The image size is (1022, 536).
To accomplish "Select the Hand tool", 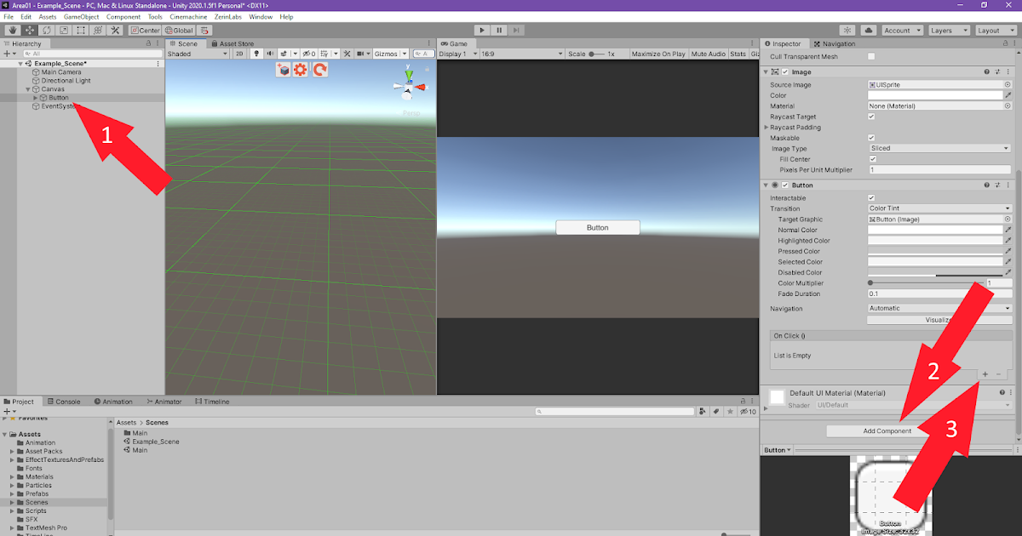I will pos(13,30).
